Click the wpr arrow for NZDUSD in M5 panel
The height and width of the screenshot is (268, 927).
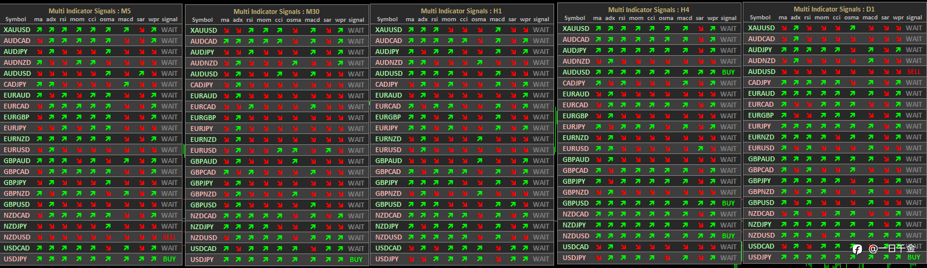[x=153, y=237]
